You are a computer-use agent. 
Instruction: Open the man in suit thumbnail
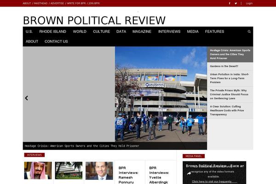99,171
